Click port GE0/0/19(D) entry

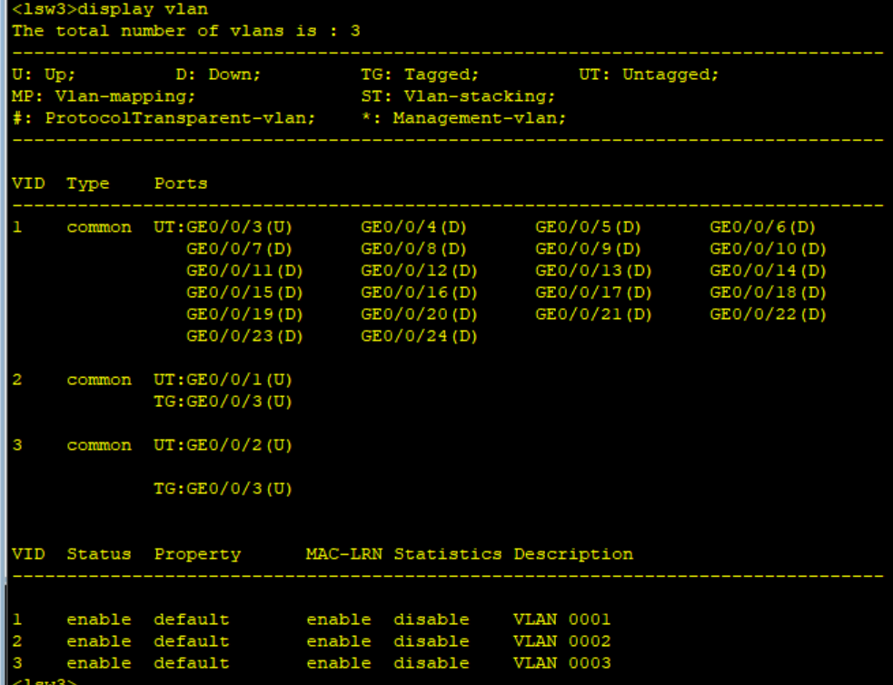coord(244,314)
